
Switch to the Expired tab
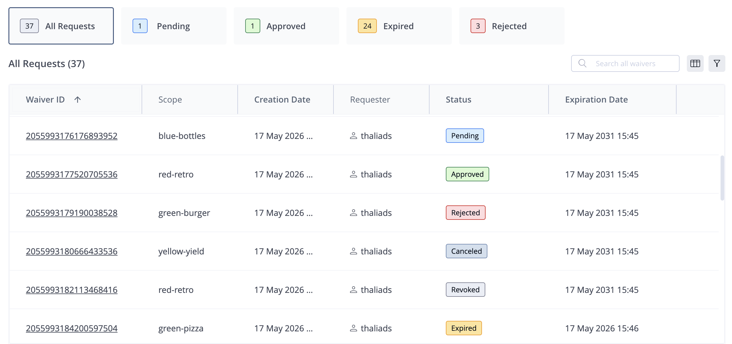(x=399, y=26)
